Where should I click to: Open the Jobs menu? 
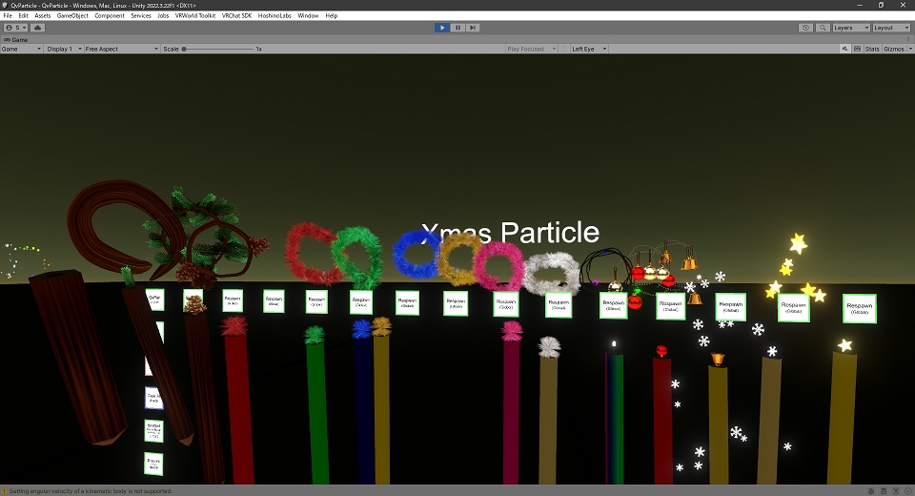click(163, 16)
